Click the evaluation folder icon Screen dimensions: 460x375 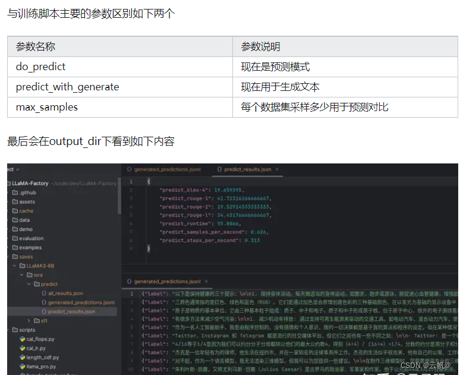(15, 238)
